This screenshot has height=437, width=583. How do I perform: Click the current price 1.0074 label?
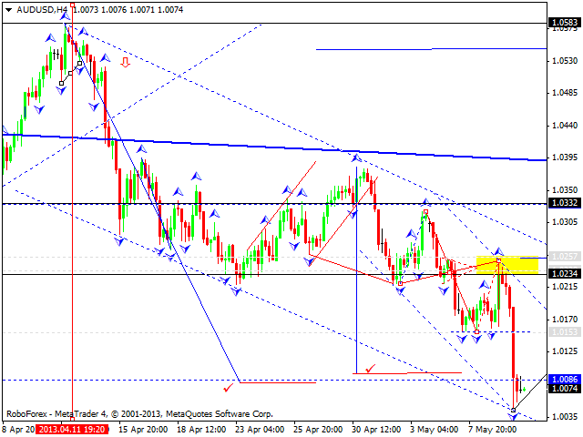[564, 389]
